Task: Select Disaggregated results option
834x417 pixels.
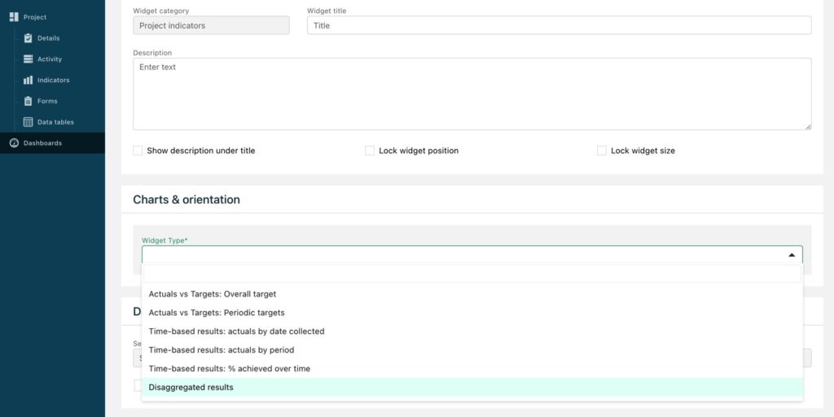Action: click(x=472, y=387)
